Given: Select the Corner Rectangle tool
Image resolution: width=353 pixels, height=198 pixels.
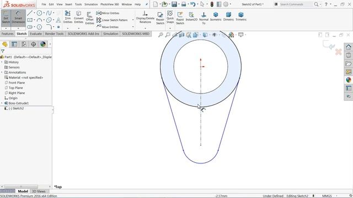Looking at the screenshot, I should (x=30, y=20).
